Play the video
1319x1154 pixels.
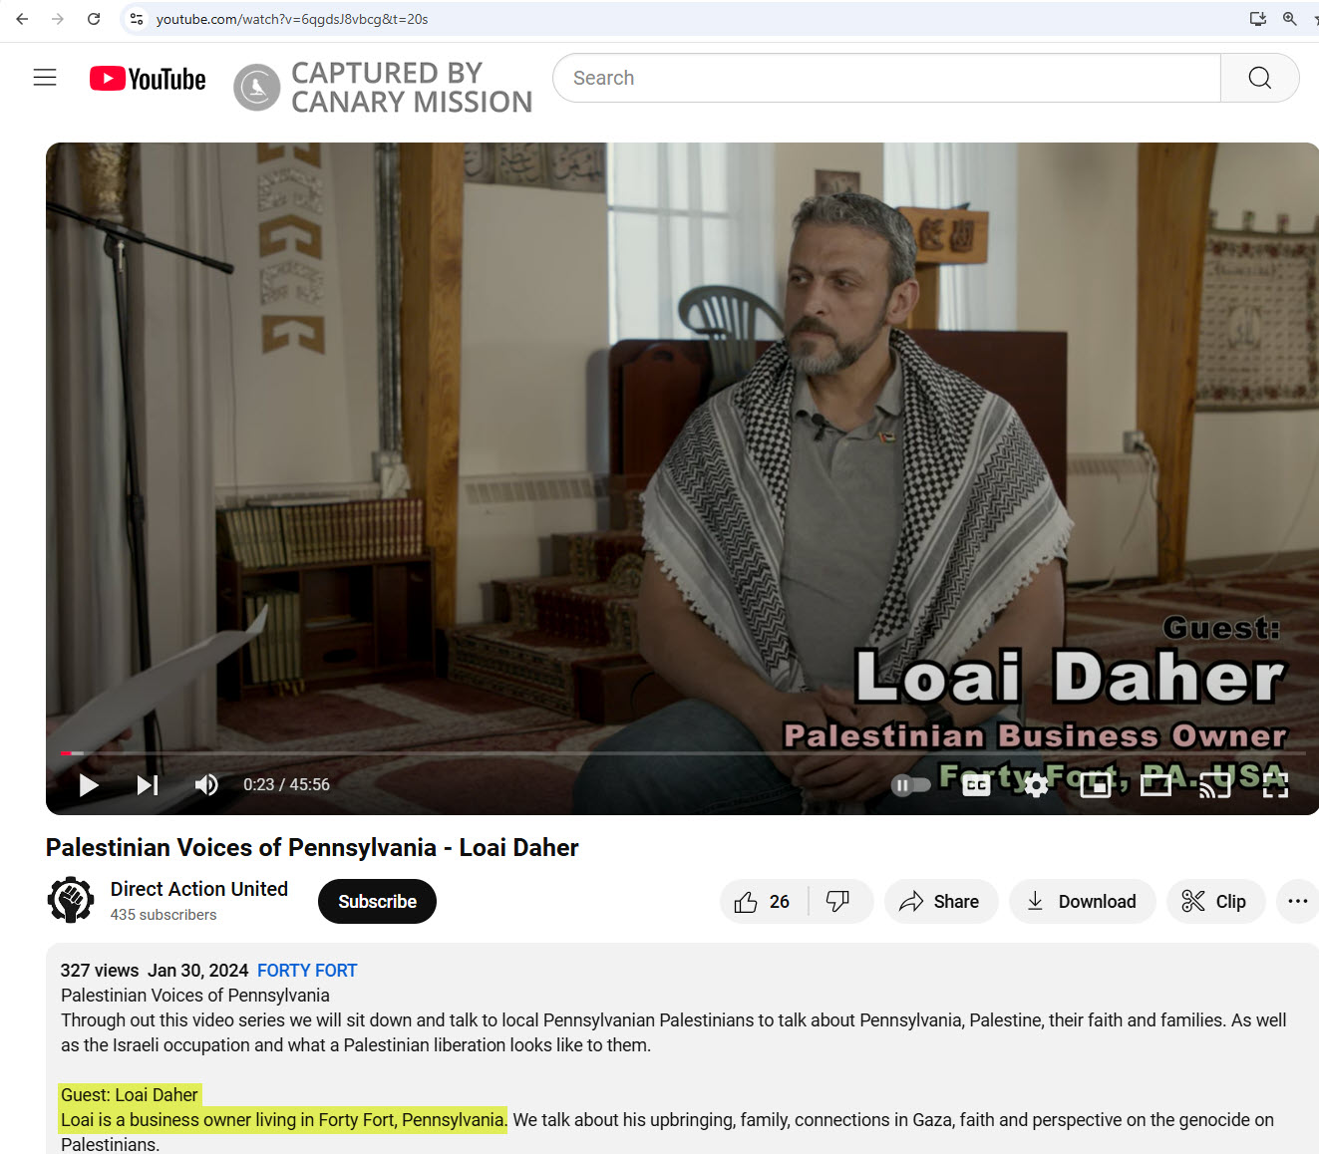(88, 784)
